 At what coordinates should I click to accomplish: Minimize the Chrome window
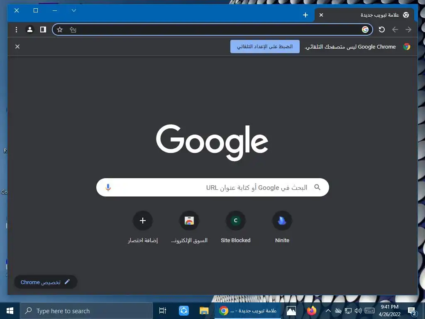(55, 10)
